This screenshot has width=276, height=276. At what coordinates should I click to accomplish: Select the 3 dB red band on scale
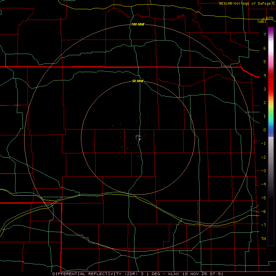pyautogui.click(x=271, y=89)
